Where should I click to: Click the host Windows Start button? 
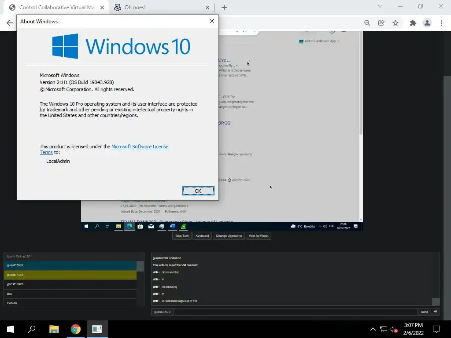coord(11,329)
